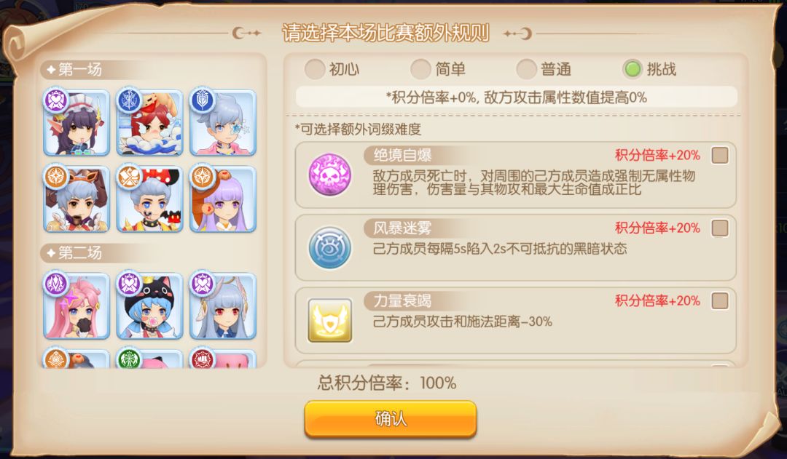Image resolution: width=787 pixels, height=459 pixels.
Task: Choose the red-eyed silver-haired character in 第二场
Action: coord(223,306)
